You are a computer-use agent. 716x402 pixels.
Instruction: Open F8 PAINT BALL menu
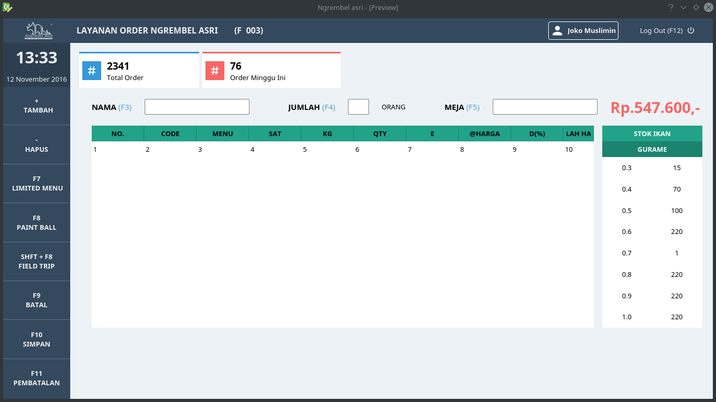tap(37, 223)
